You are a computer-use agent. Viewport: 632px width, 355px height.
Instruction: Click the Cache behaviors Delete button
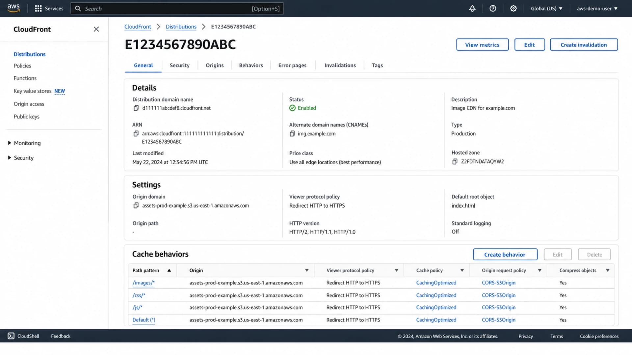pos(594,254)
